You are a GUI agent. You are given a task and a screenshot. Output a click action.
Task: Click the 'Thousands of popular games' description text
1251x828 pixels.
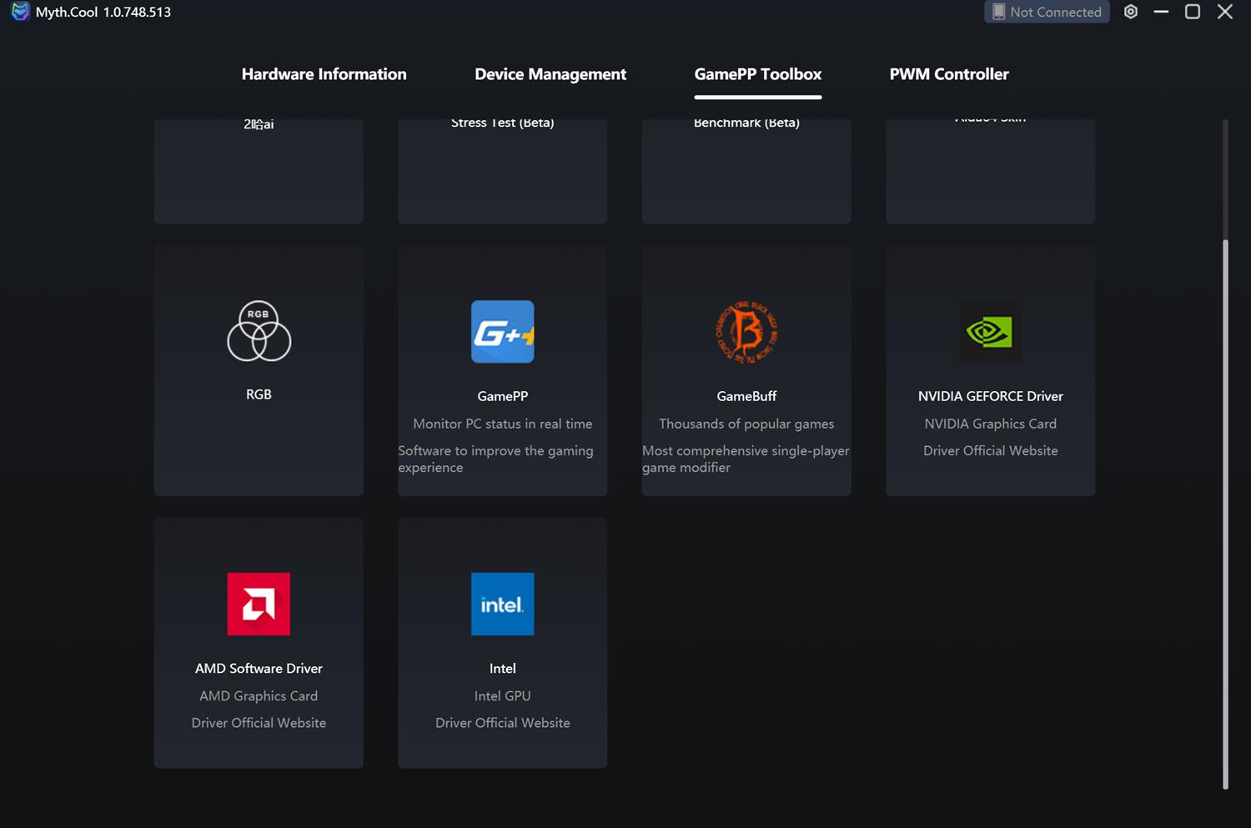click(746, 424)
